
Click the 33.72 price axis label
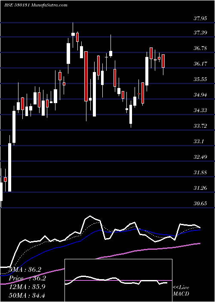click(200, 126)
